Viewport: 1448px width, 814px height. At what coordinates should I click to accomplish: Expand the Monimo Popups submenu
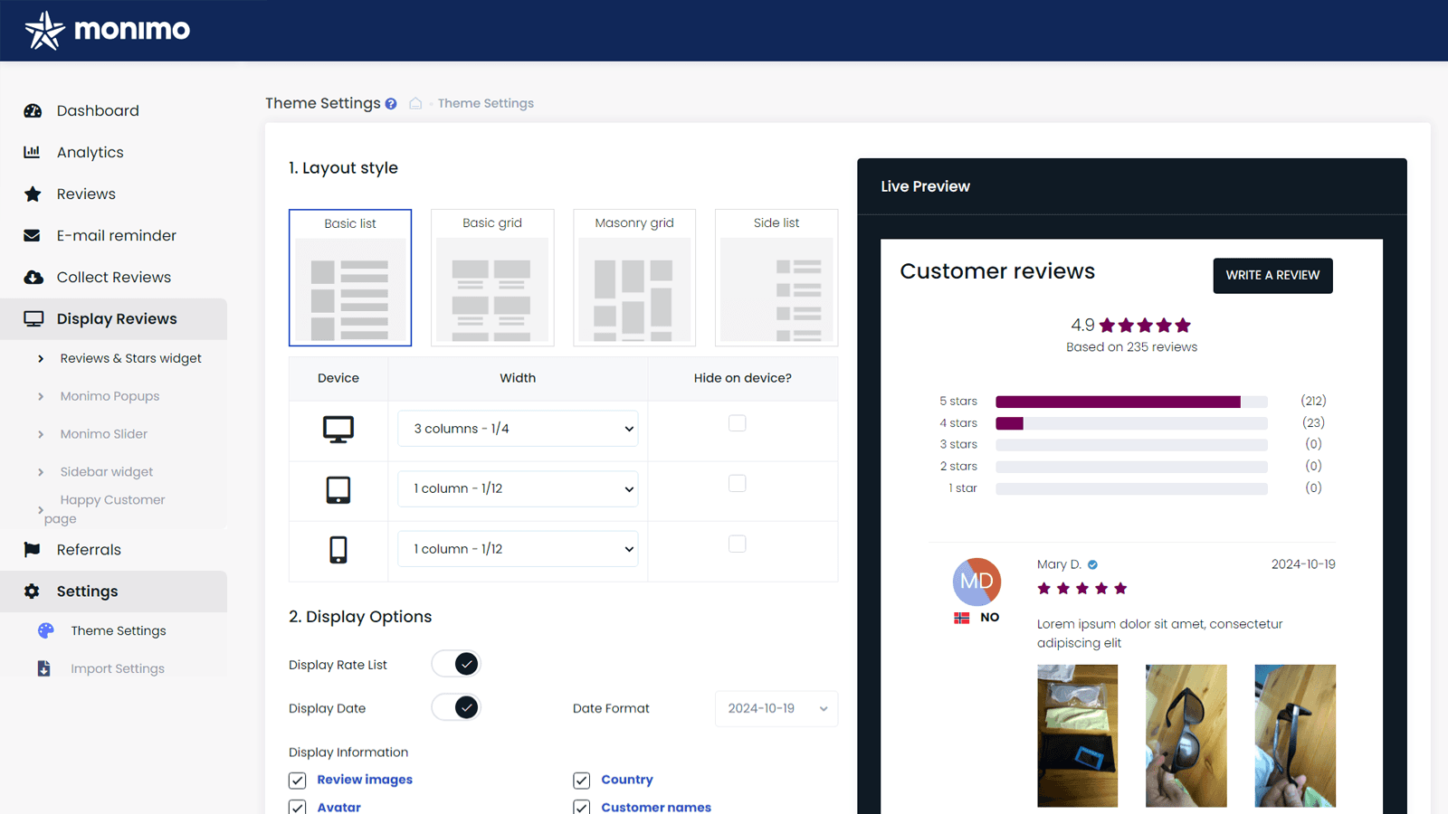tap(109, 395)
